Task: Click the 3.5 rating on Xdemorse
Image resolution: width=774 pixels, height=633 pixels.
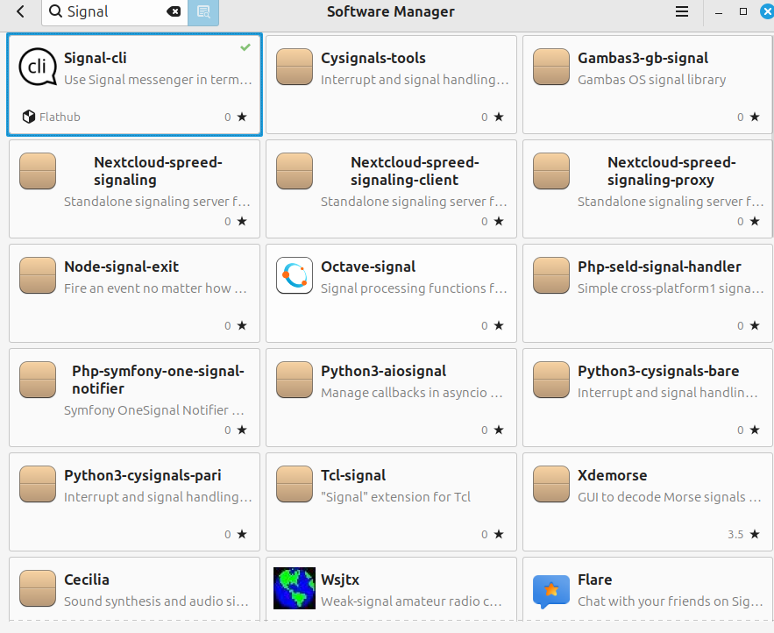Action: 735,534
